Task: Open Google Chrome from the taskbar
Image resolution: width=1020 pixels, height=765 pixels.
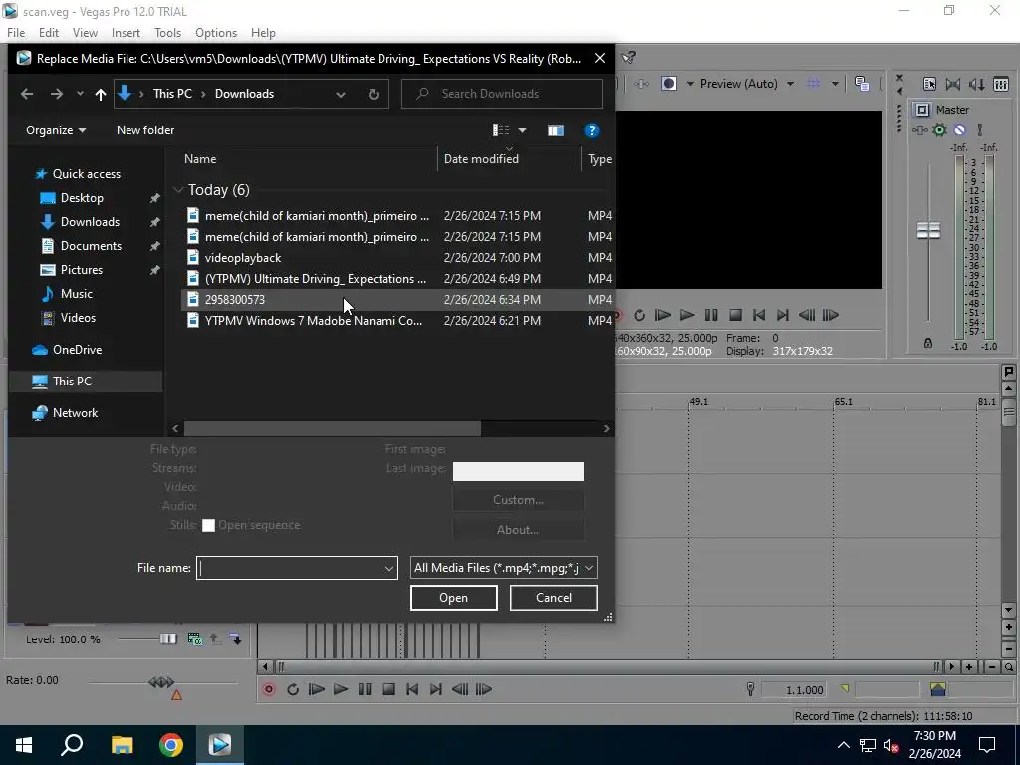Action: [171, 745]
